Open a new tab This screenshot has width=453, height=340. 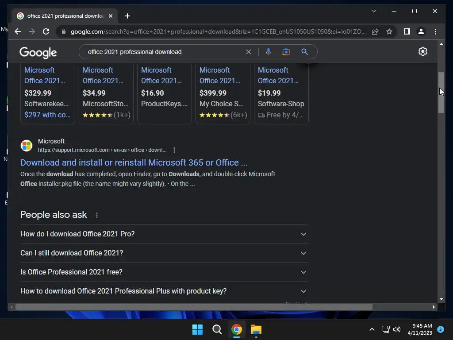click(x=127, y=16)
